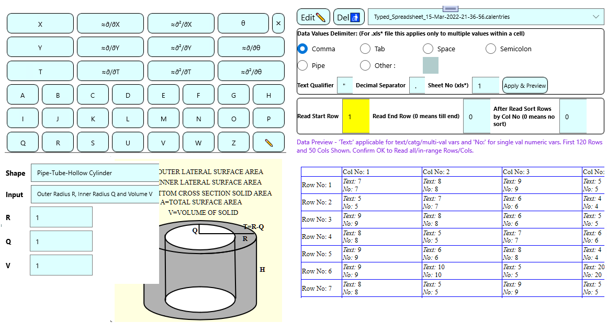
Task: Click the Q value input field
Action: point(61,241)
